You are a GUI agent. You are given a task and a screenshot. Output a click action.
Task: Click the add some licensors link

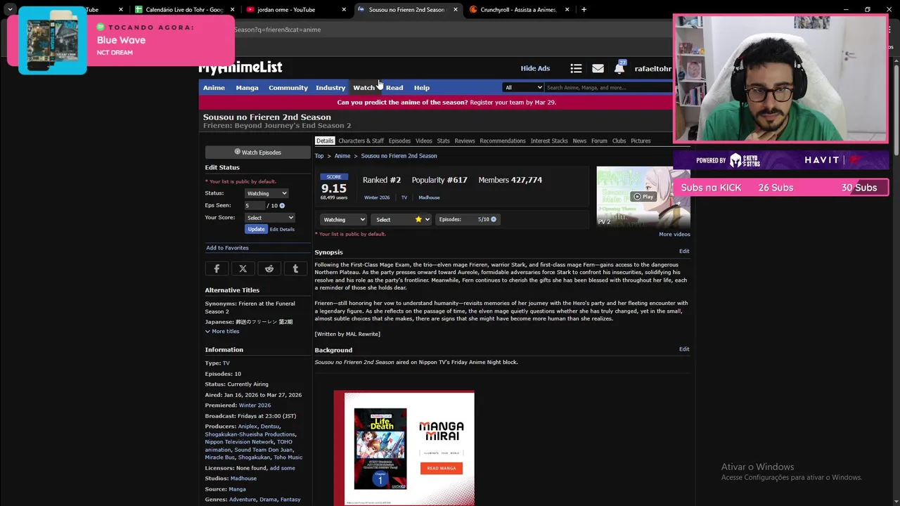coord(283,468)
